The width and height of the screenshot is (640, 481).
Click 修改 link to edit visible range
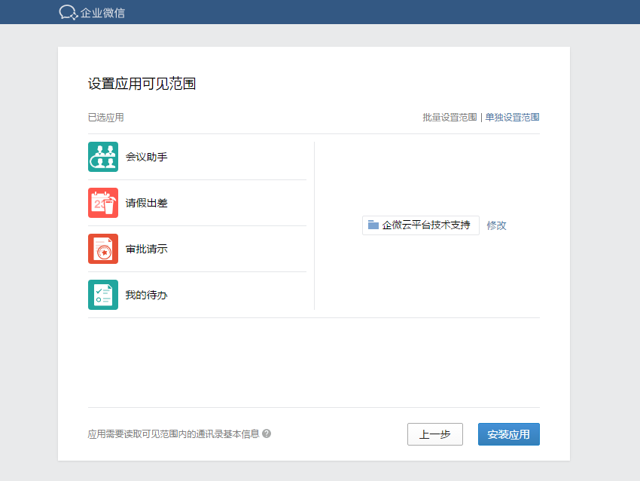(496, 225)
